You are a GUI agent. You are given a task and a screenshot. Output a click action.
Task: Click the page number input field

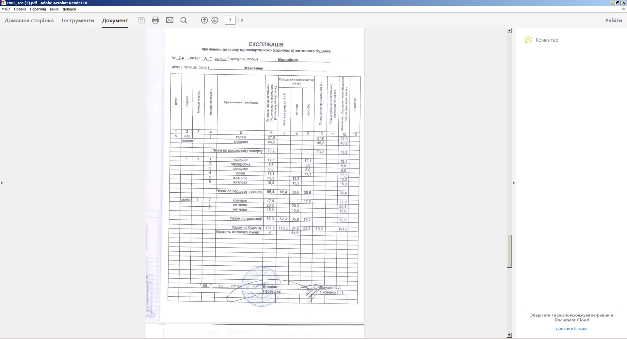230,20
